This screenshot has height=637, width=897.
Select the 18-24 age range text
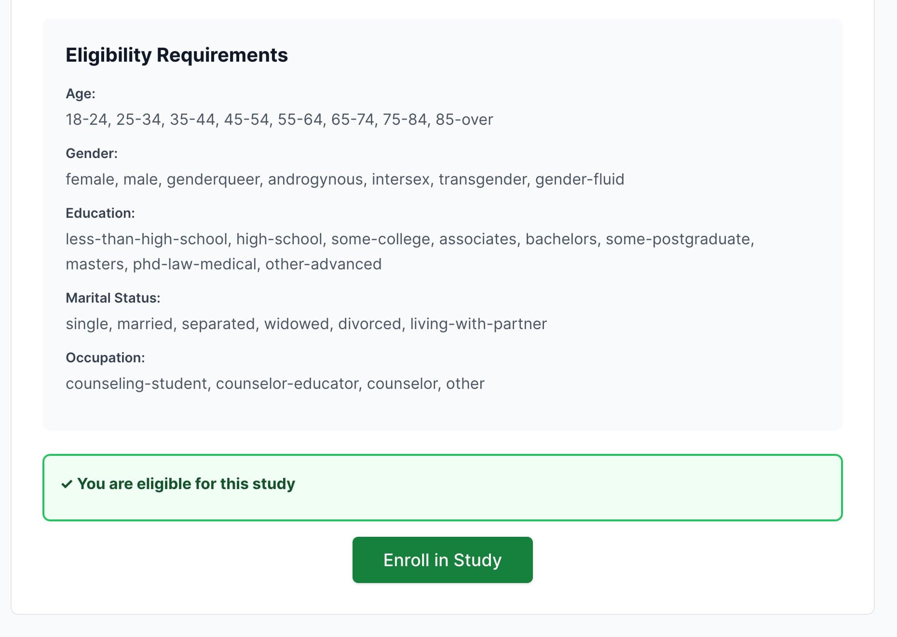pos(88,119)
